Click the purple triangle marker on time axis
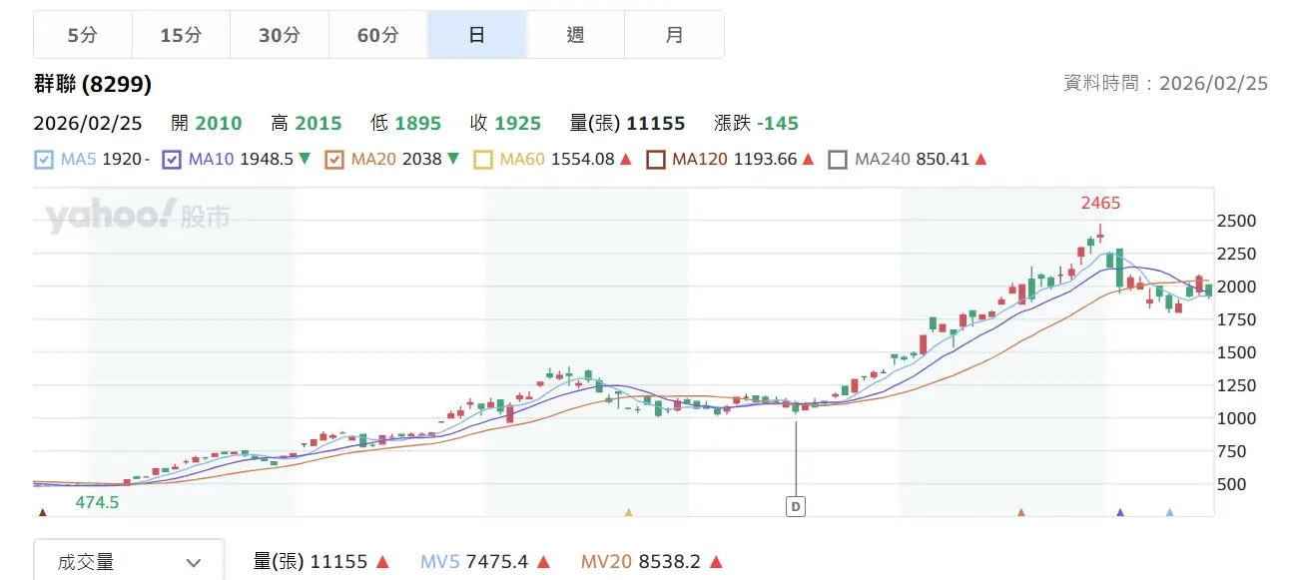Screen dimensions: 1293x580 click(x=1119, y=512)
